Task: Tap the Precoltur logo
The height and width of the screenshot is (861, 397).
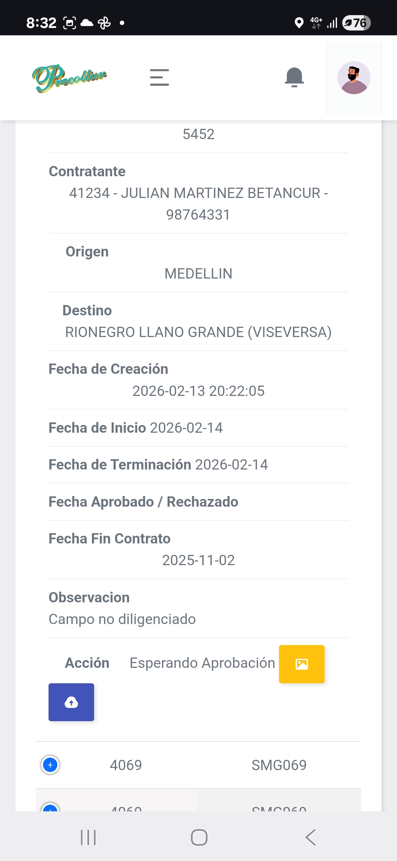Action: click(69, 78)
